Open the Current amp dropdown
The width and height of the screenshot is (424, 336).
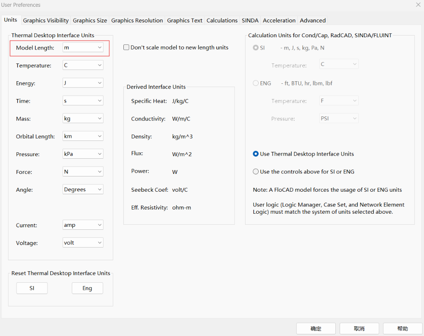coord(83,225)
